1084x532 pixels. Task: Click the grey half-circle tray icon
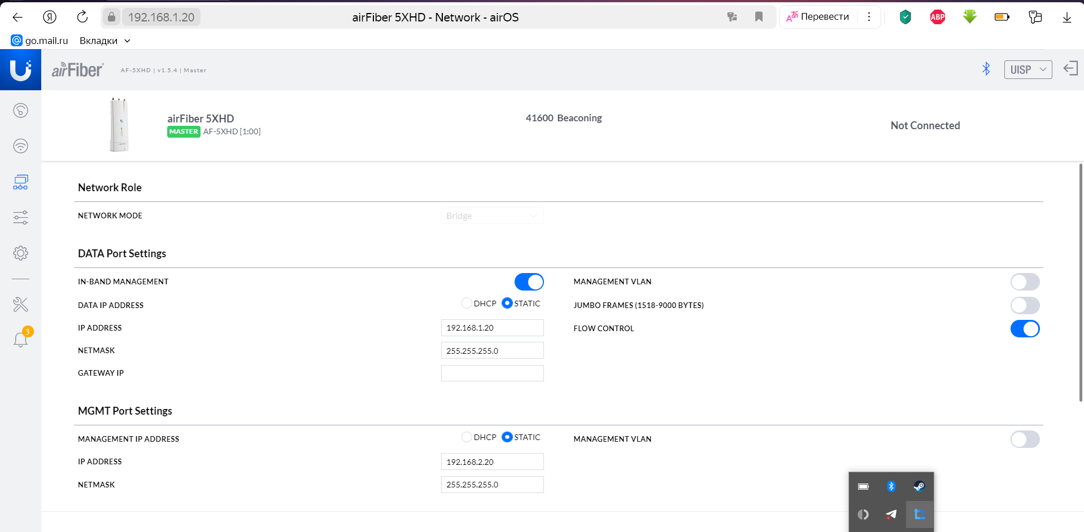tap(863, 514)
